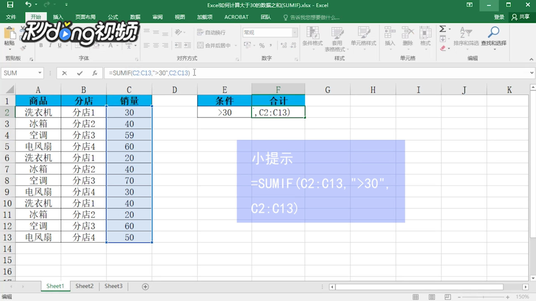Toggle Underline formatting

(x=59, y=45)
